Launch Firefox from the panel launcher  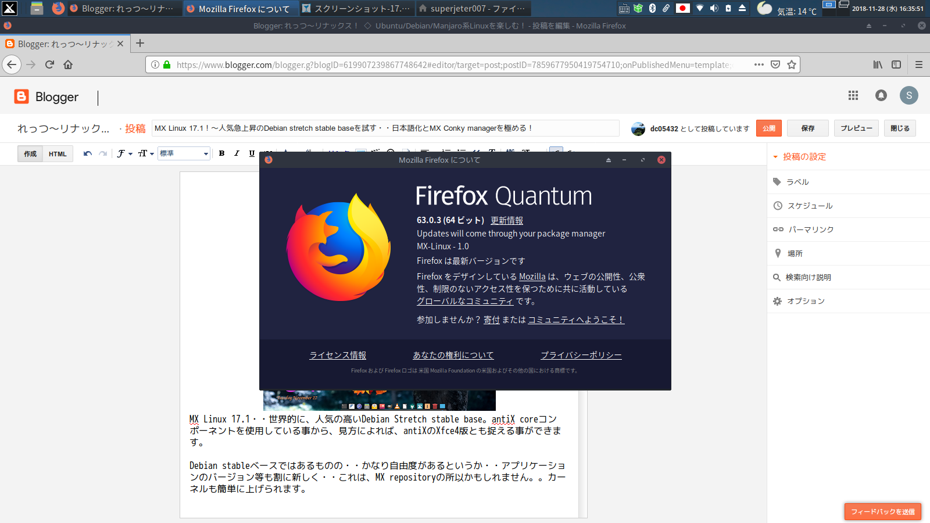[58, 8]
